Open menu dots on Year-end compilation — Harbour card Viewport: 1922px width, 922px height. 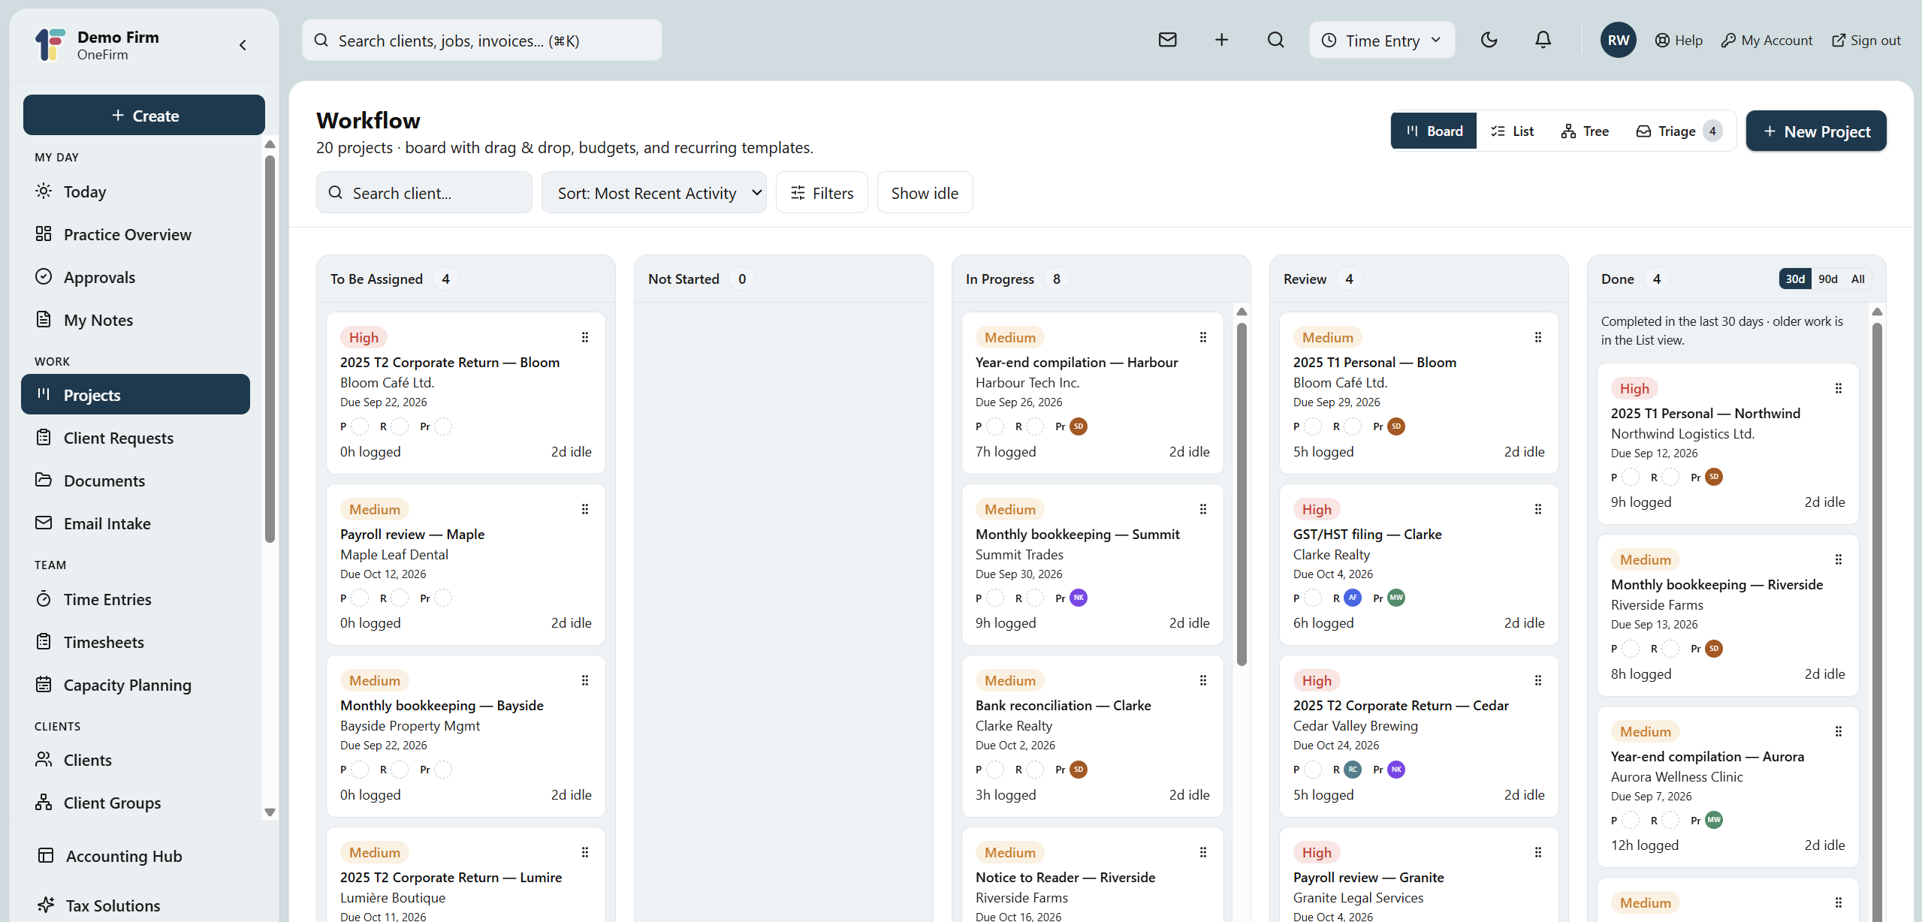pos(1203,338)
